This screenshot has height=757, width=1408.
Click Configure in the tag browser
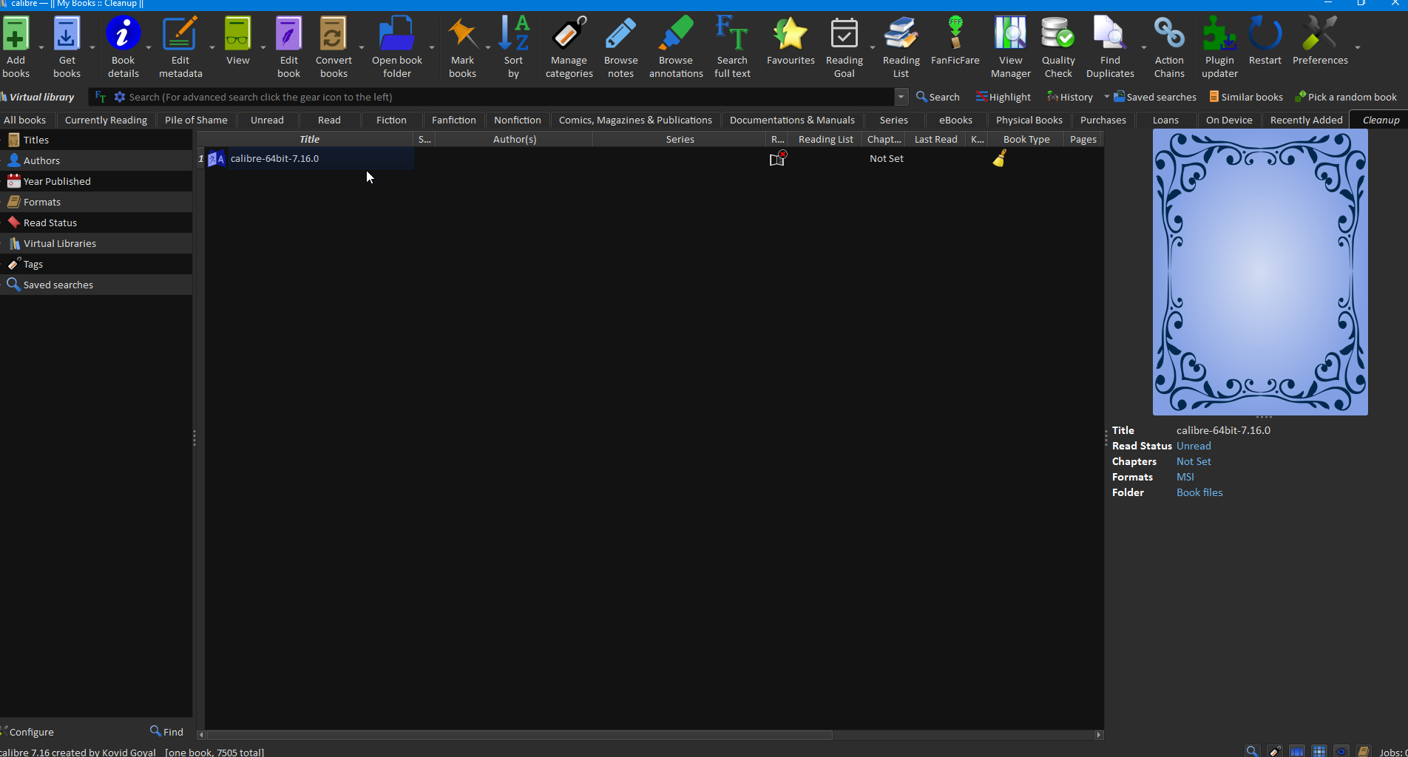coord(28,732)
